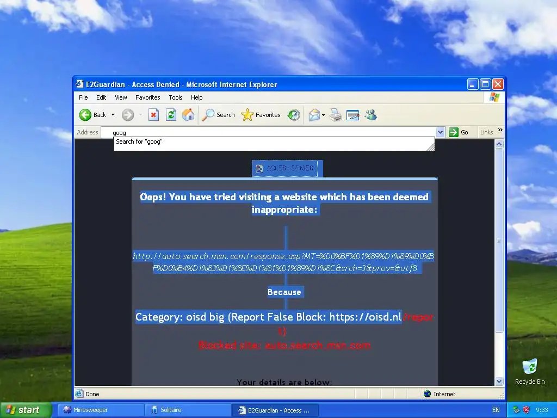The image size is (557, 418).
Task: Open the Tools menu
Action: pyautogui.click(x=176, y=97)
